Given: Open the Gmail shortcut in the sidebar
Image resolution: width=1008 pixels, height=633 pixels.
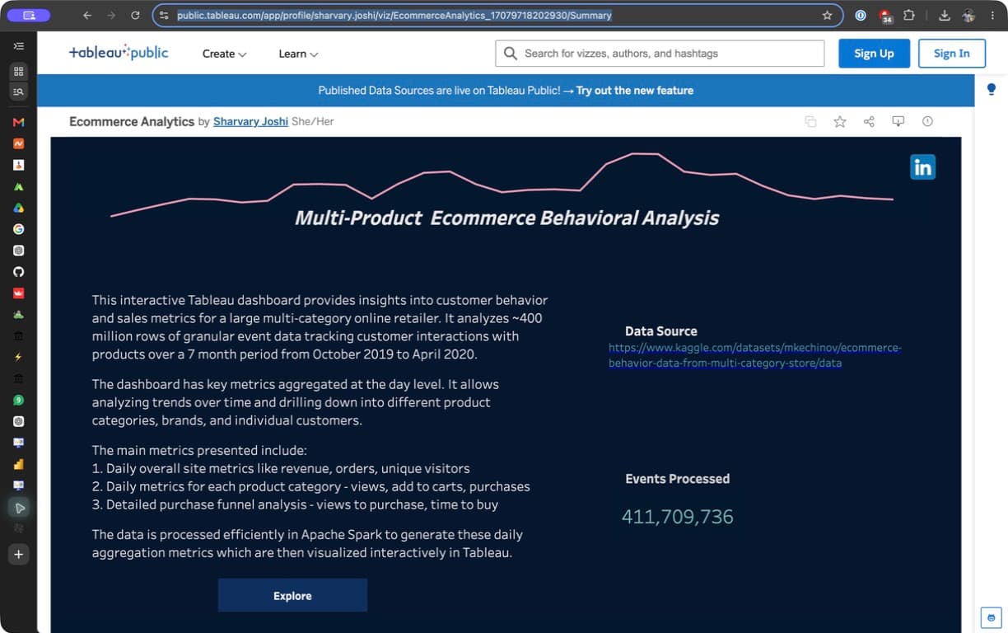Looking at the screenshot, I should (x=18, y=122).
